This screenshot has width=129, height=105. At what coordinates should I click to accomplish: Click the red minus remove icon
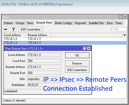point(6,29)
